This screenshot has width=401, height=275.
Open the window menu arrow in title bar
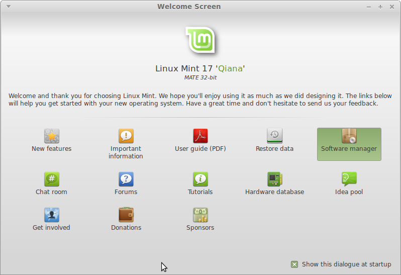pyautogui.click(x=9, y=7)
